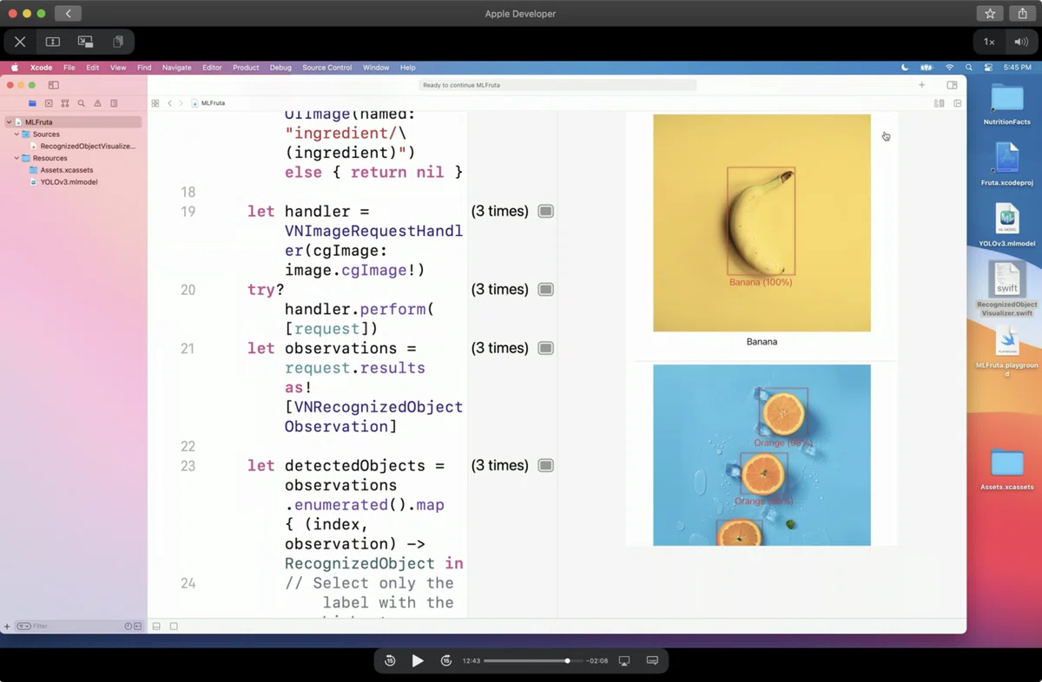Image resolution: width=1042 pixels, height=682 pixels.
Task: Click the recent files filter icon in navigator
Action: (129, 626)
